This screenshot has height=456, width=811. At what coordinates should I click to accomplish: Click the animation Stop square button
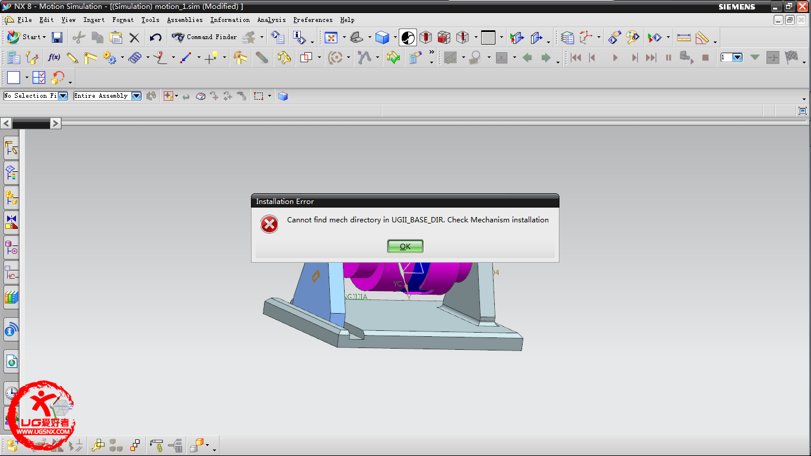[x=705, y=58]
